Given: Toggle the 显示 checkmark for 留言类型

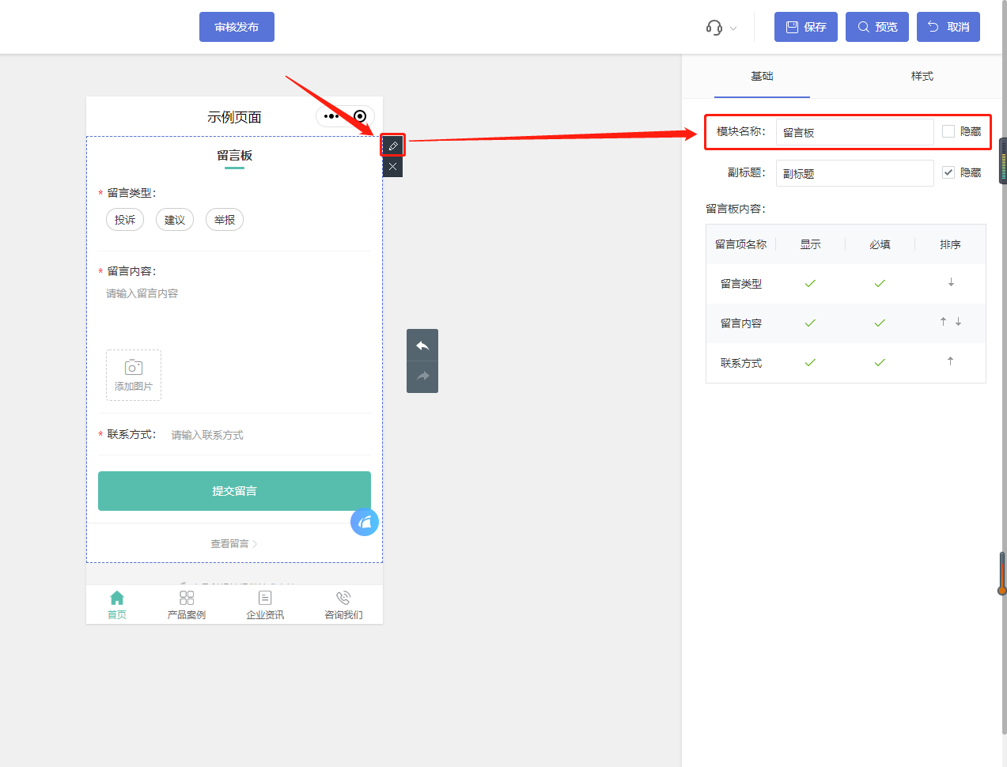Looking at the screenshot, I should [x=809, y=284].
